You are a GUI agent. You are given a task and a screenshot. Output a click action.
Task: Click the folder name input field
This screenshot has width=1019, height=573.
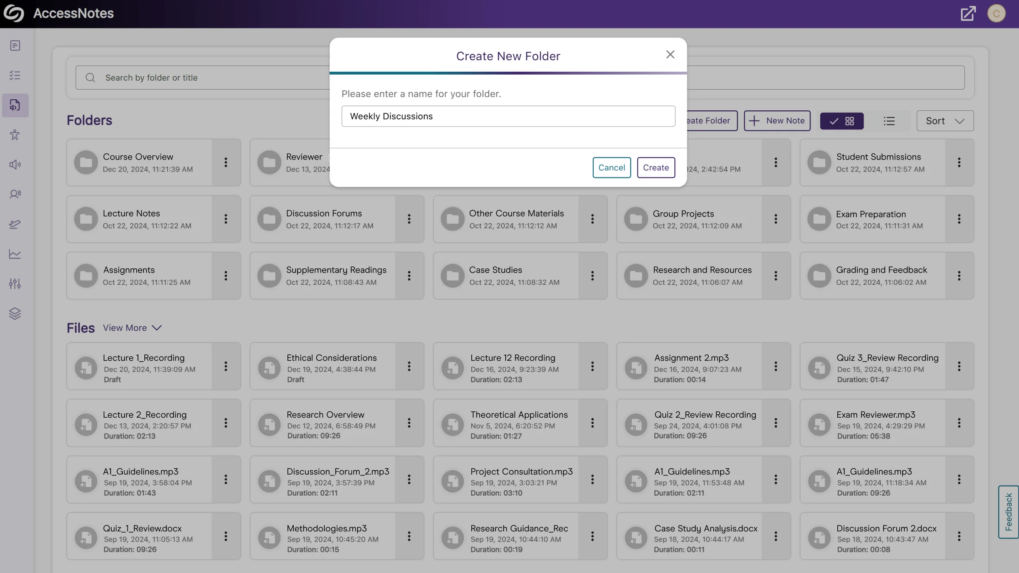click(508, 116)
